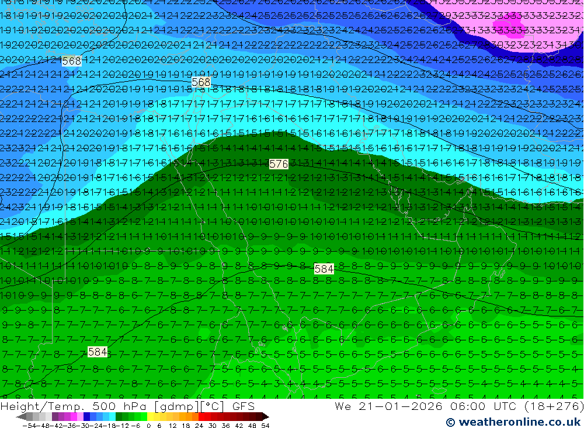The height and width of the screenshot is (428, 584).
Task: Click the weatheronline.co.uk copyright link
Action: pyautogui.click(x=513, y=422)
